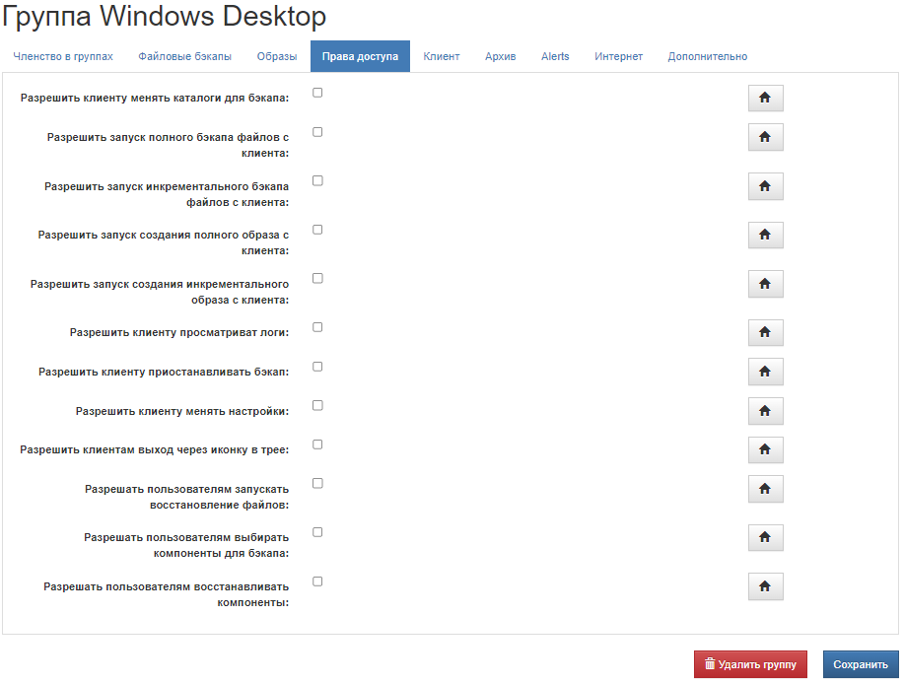Click home icon for changing backup directories row
This screenshot has width=903, height=684.
pos(765,98)
